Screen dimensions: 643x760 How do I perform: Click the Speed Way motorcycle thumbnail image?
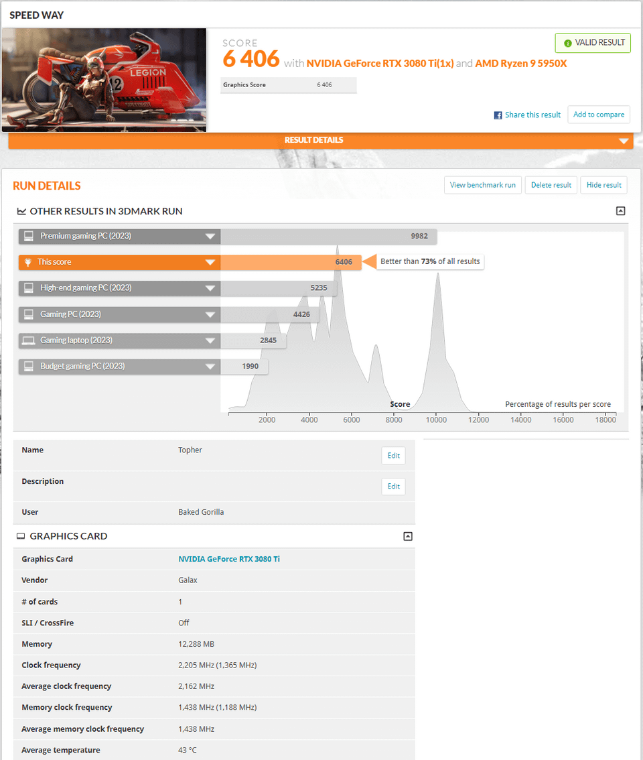pos(104,80)
